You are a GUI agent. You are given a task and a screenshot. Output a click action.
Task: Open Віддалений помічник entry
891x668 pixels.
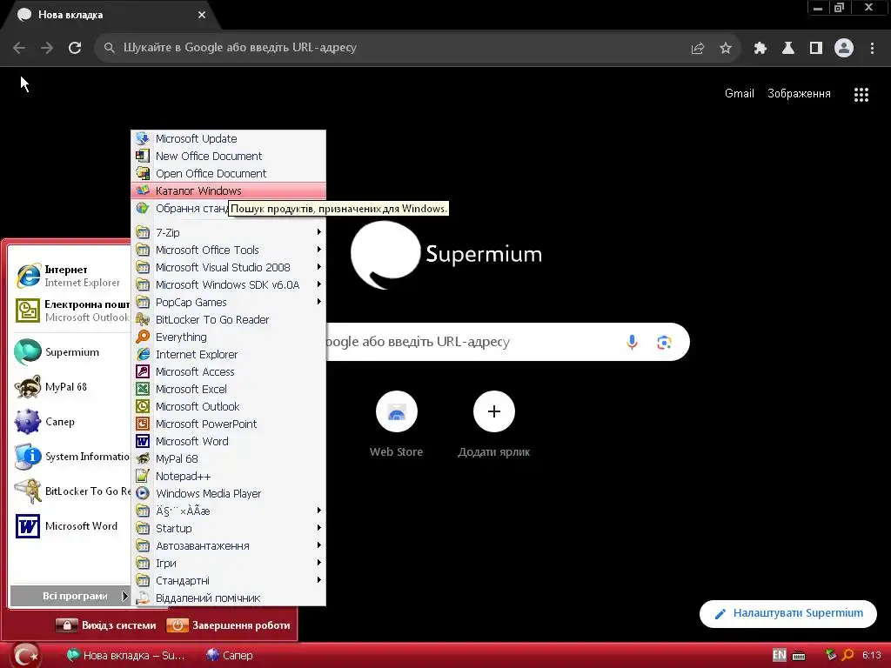pyautogui.click(x=229, y=598)
